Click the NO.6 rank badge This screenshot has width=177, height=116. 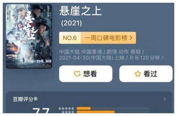click(70, 38)
